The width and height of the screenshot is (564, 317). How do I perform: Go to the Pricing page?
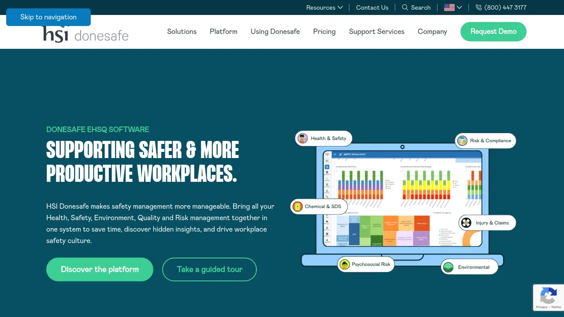tap(324, 32)
